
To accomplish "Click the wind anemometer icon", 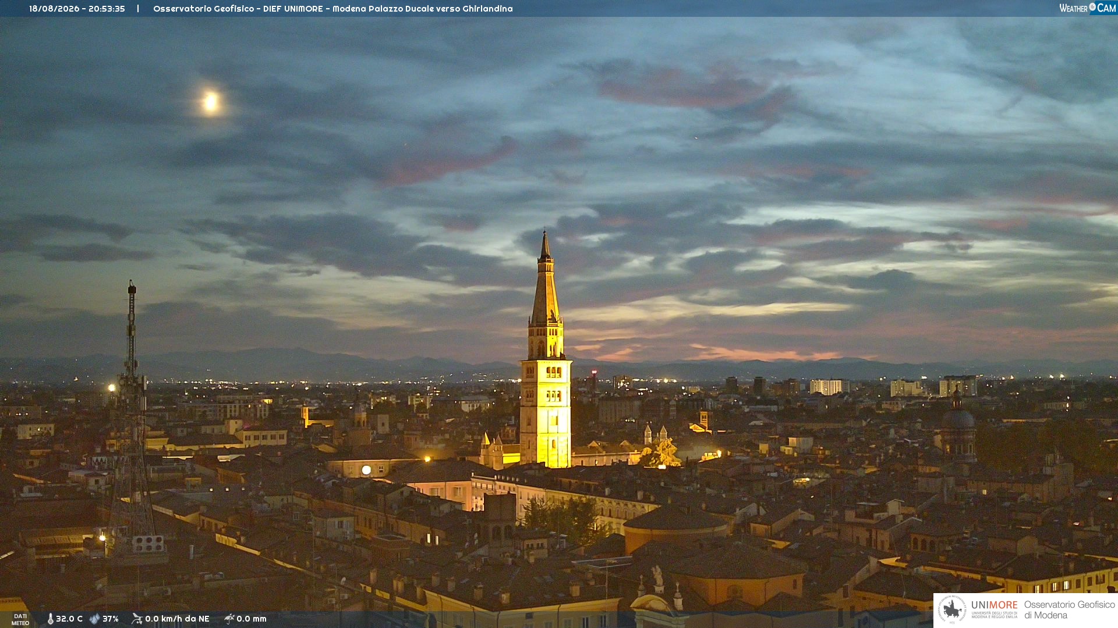I will click(137, 619).
